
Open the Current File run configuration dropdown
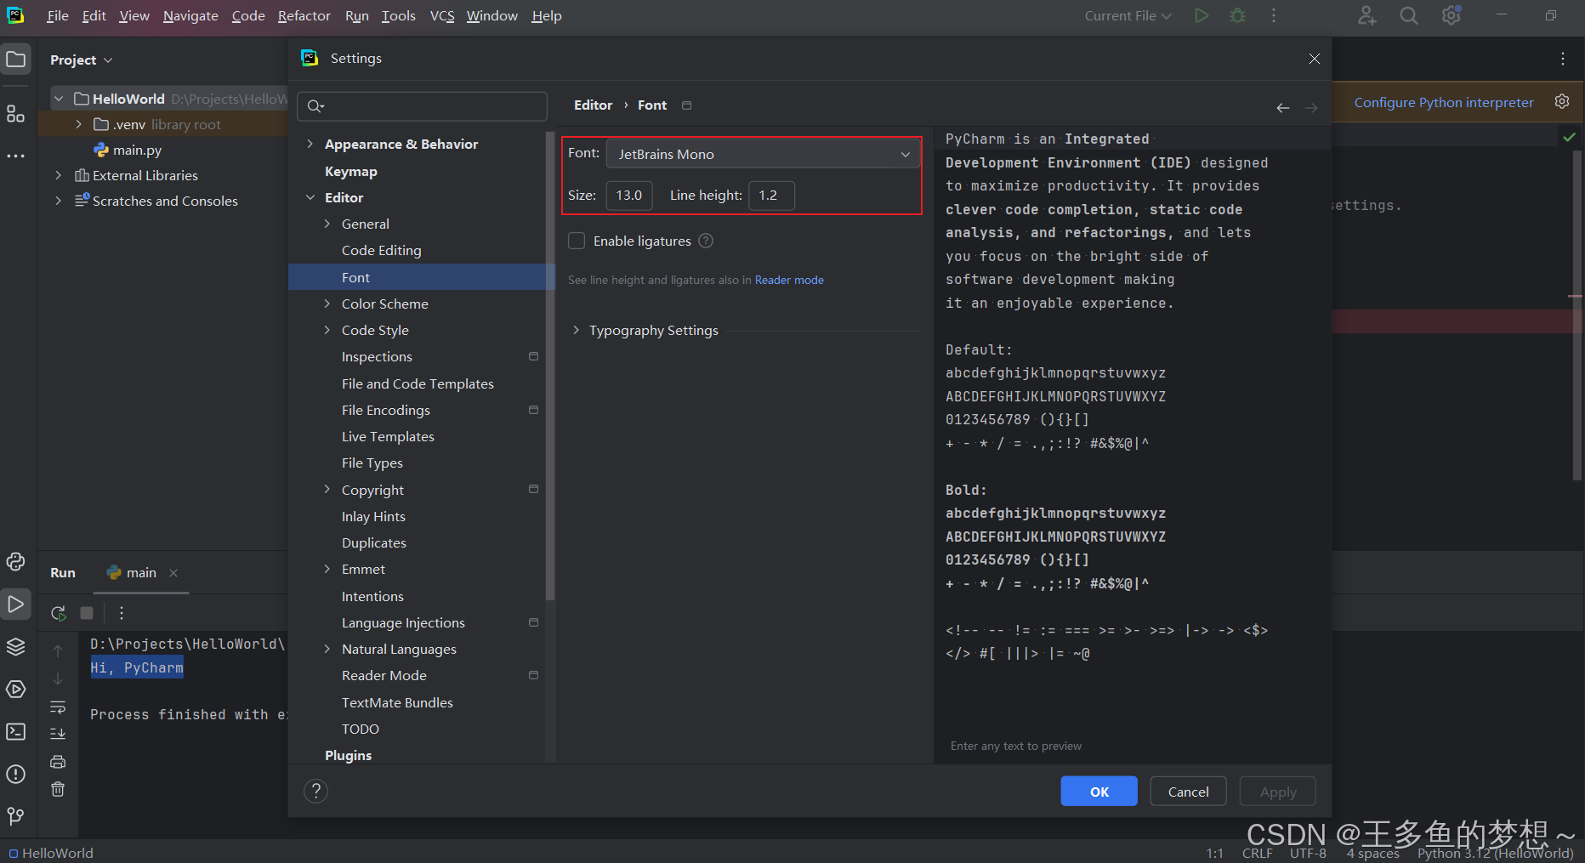point(1128,15)
